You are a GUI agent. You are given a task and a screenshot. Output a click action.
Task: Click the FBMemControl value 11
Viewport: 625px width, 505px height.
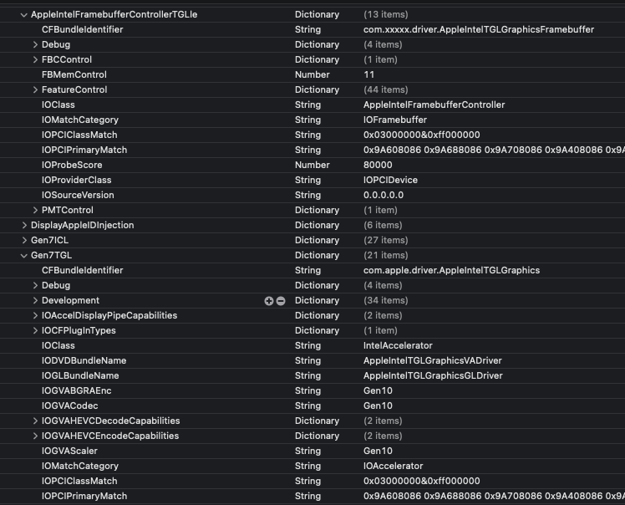click(x=368, y=74)
